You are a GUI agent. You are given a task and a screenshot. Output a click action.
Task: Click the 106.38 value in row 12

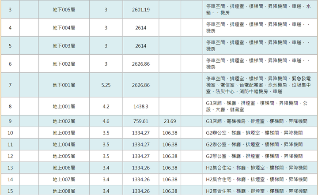coord(170,156)
